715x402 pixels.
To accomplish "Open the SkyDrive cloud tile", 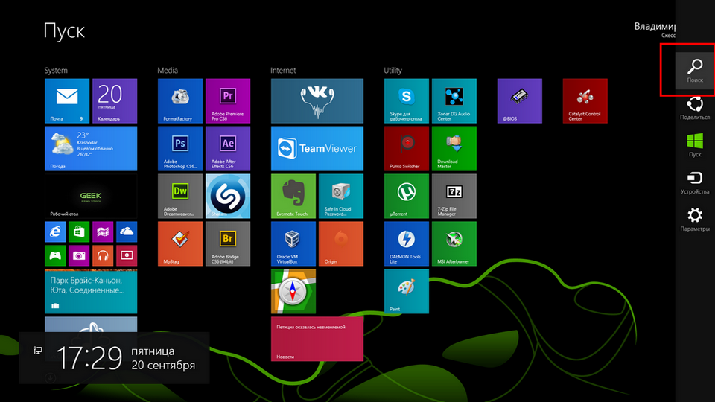I will click(x=127, y=232).
